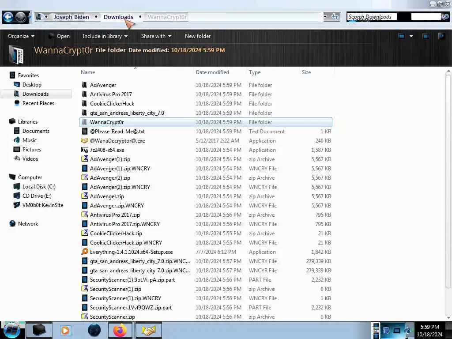Sort by the Date modified column header
452x339 pixels.
(212, 72)
